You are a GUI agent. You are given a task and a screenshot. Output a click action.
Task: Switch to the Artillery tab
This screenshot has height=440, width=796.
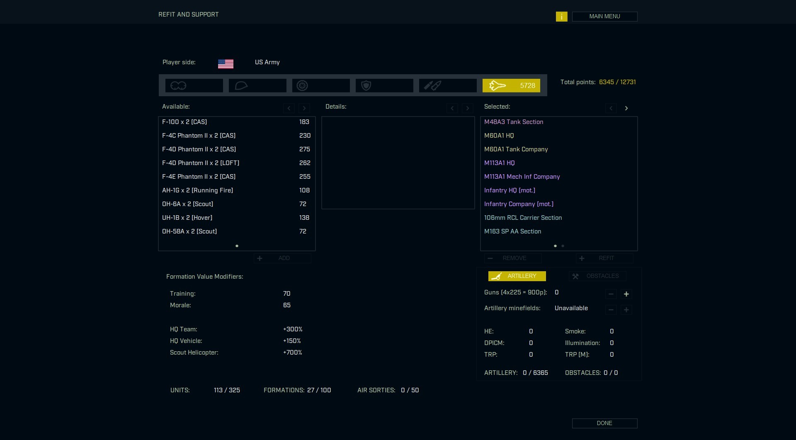(x=517, y=276)
